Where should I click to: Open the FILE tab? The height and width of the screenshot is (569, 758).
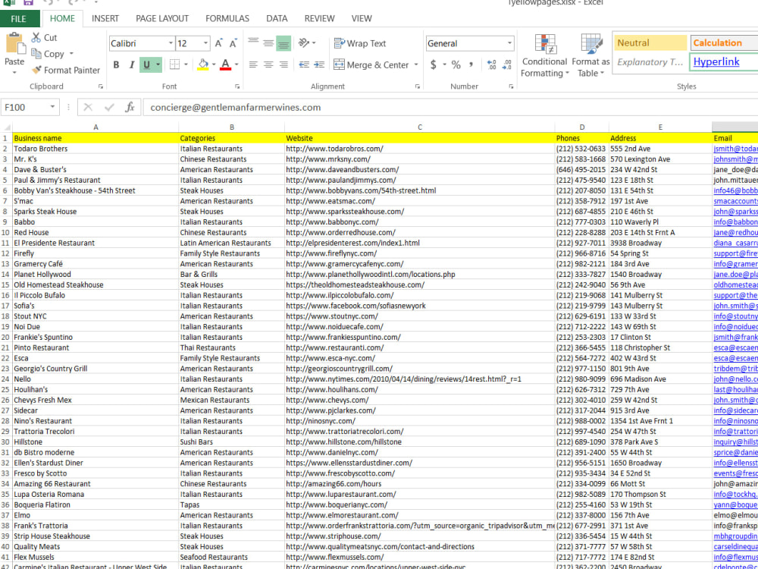(18, 19)
